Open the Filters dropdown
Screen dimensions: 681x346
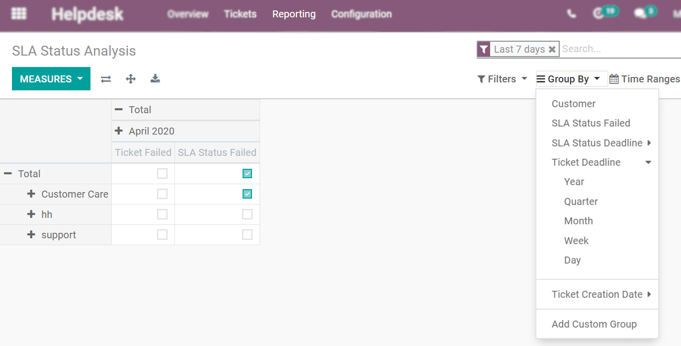tap(502, 78)
